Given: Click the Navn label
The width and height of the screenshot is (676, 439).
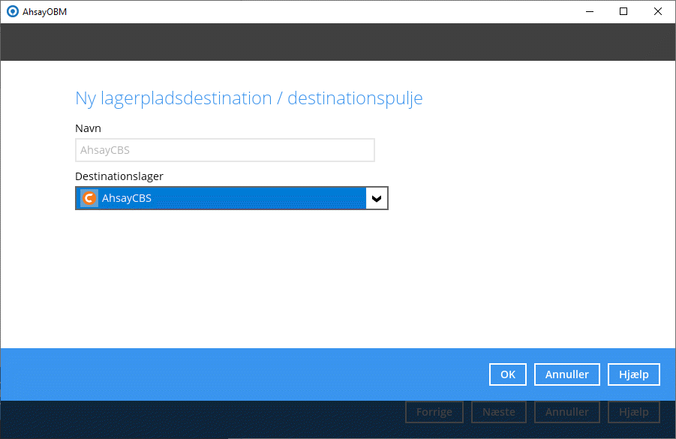Looking at the screenshot, I should click(x=88, y=128).
